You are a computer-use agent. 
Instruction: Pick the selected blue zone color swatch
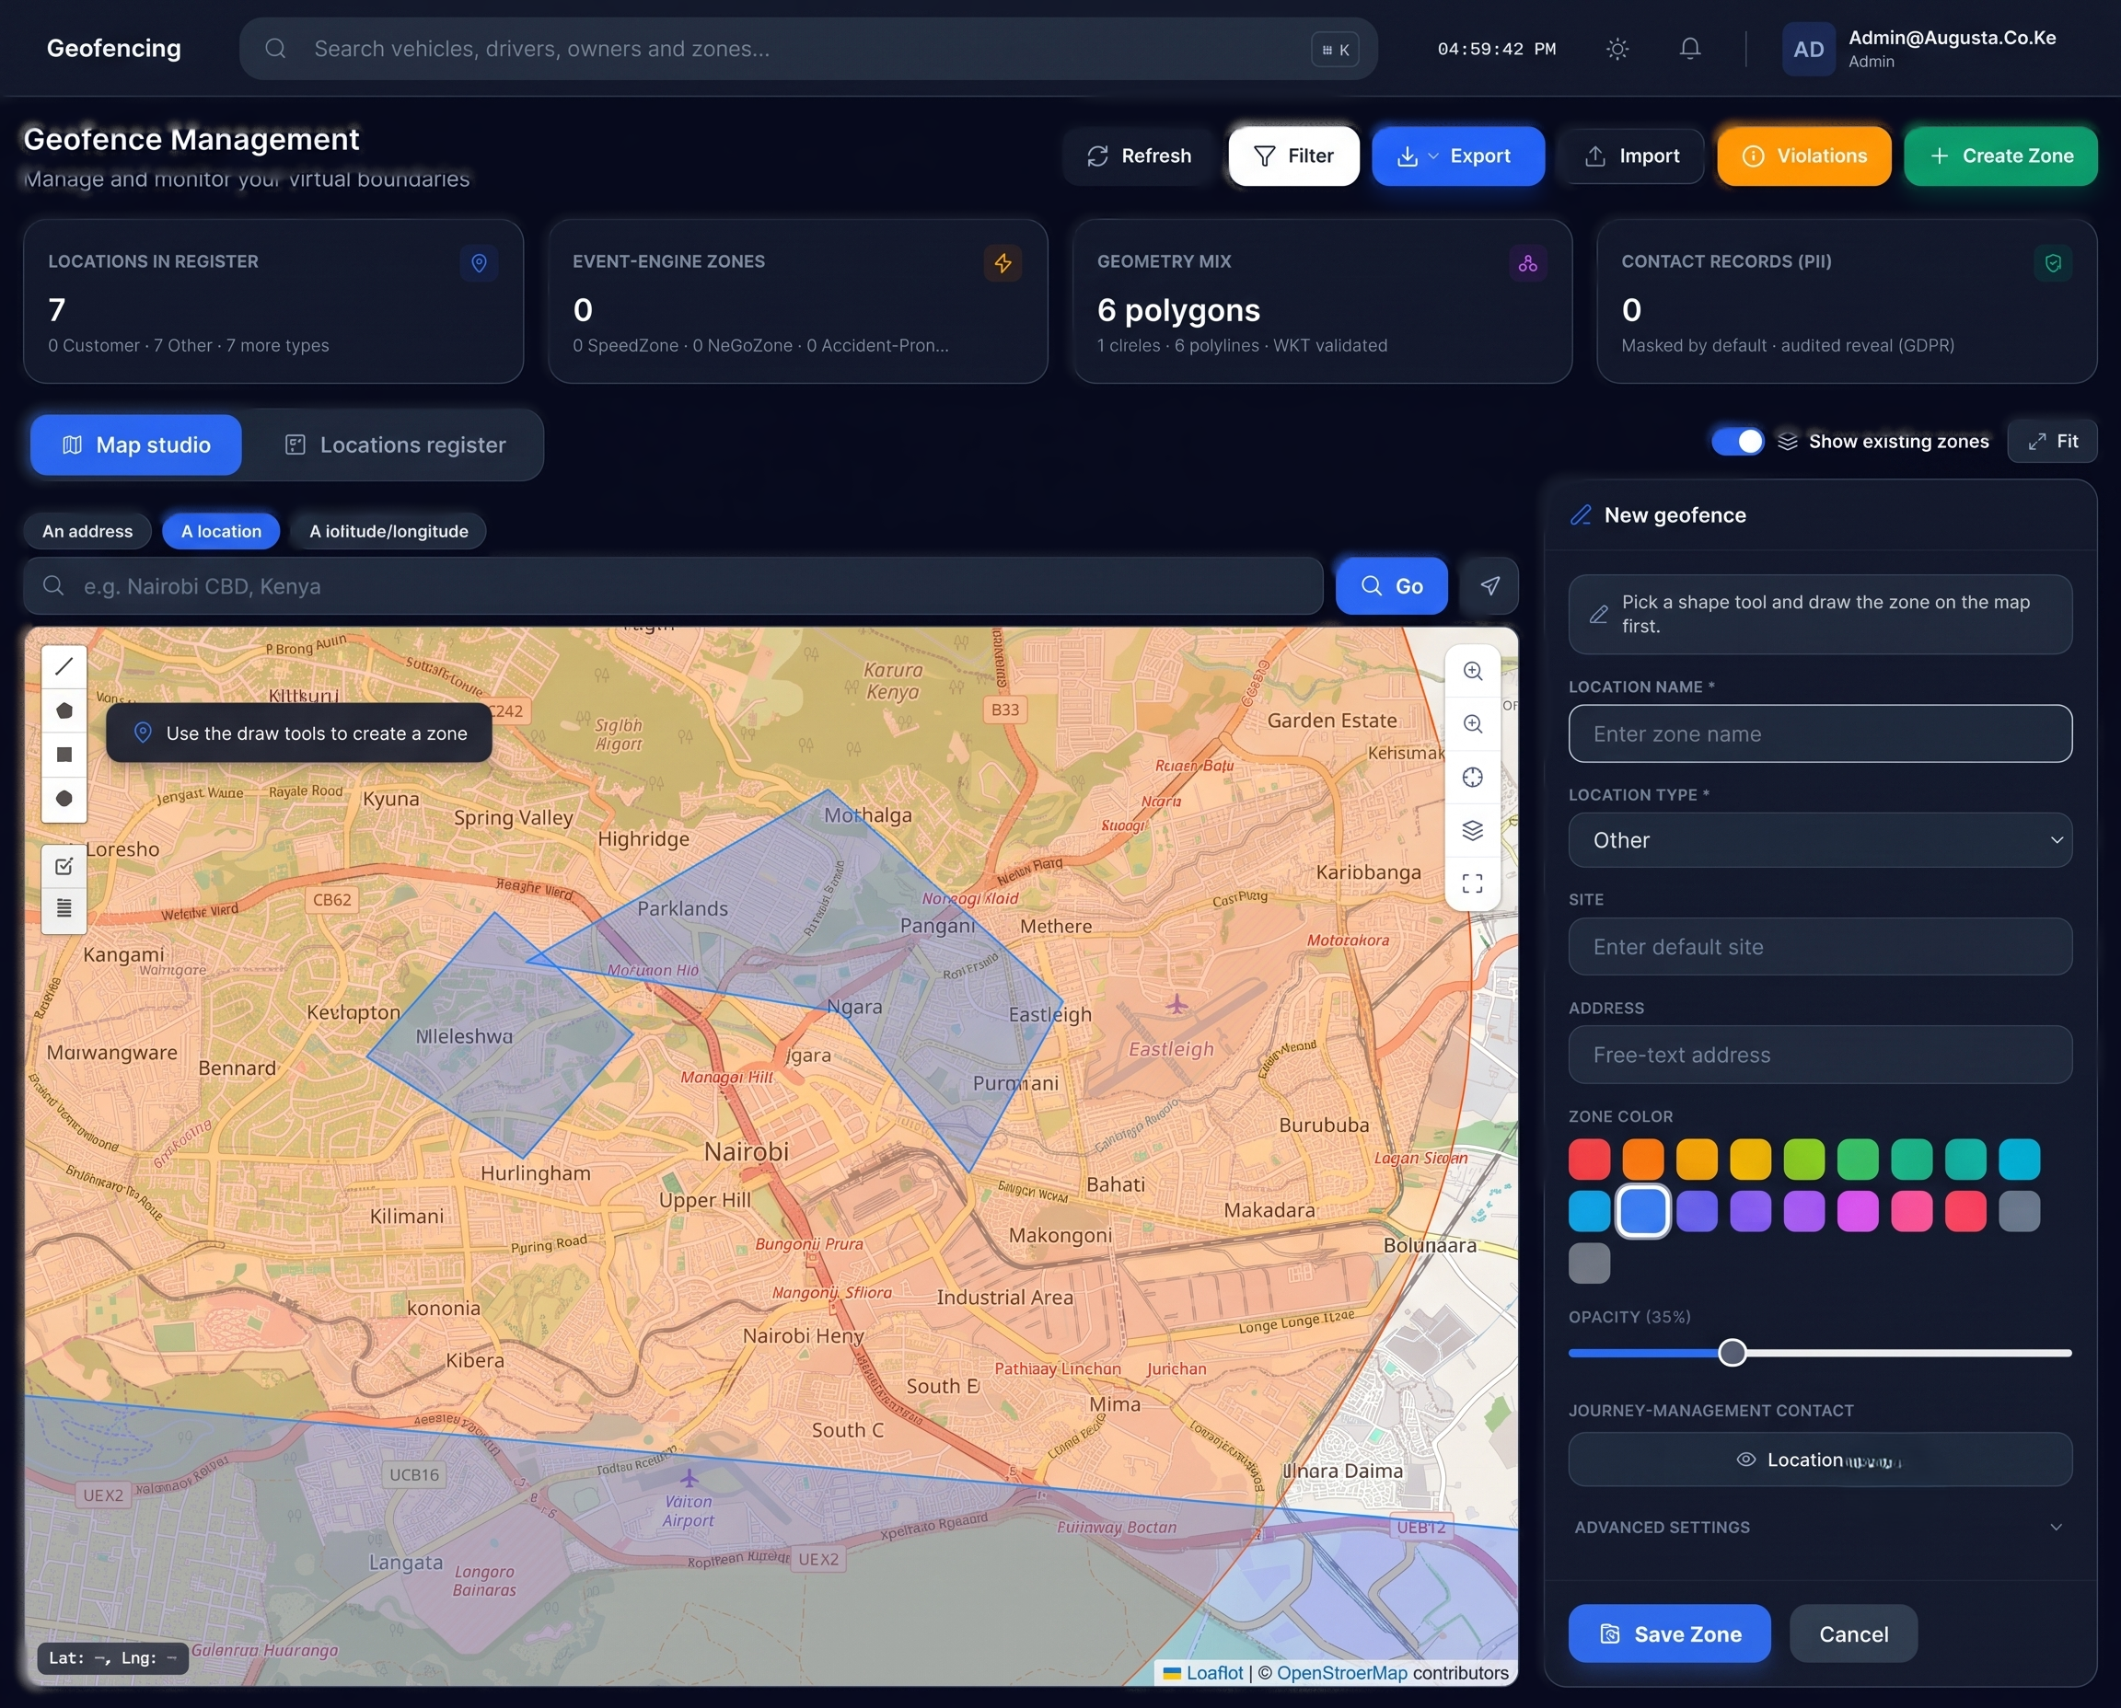[1642, 1211]
